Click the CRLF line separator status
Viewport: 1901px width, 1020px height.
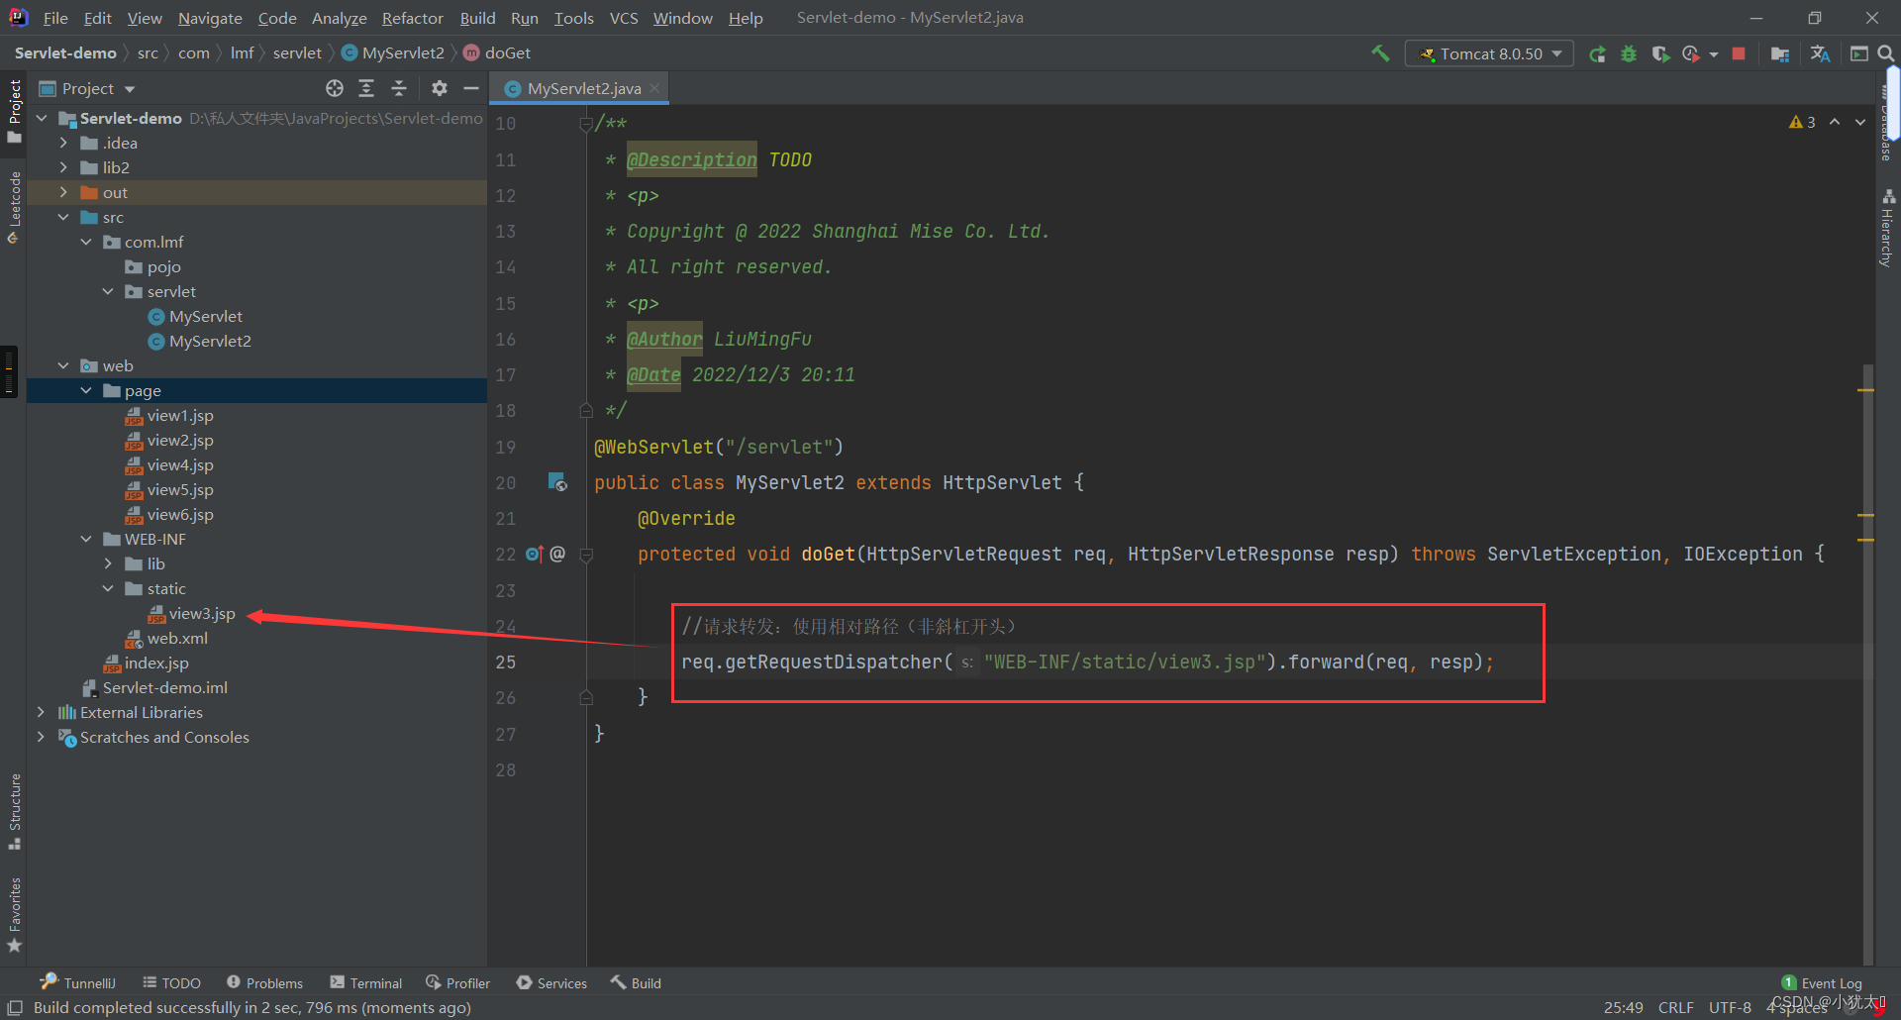[1675, 1007]
